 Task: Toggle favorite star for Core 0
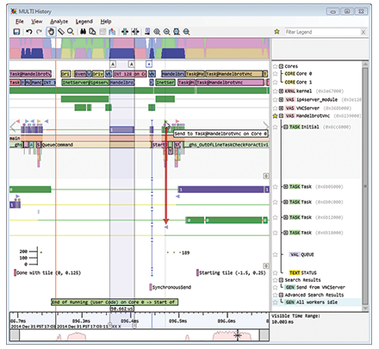(x=275, y=74)
